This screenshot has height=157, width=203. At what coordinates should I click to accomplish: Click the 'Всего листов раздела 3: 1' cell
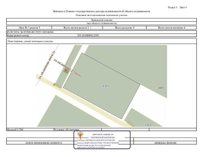[x=77, y=27]
